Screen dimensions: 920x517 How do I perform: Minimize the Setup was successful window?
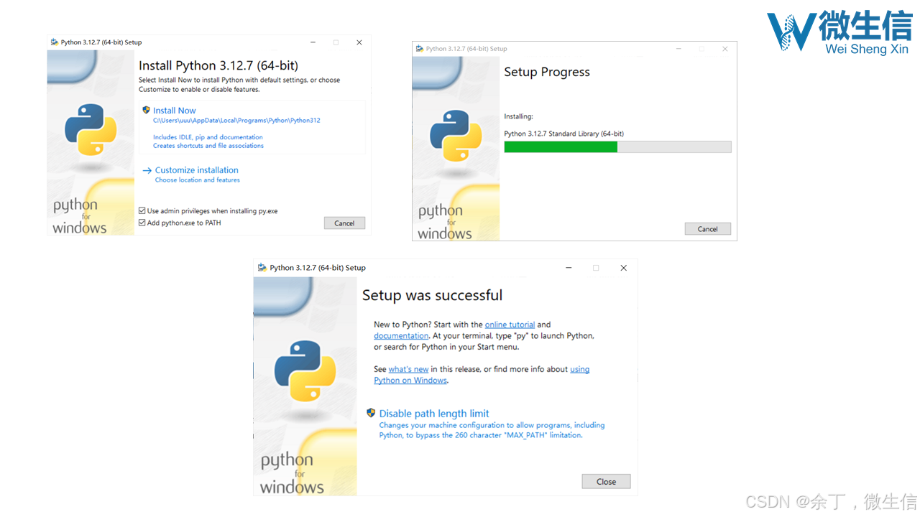(568, 268)
